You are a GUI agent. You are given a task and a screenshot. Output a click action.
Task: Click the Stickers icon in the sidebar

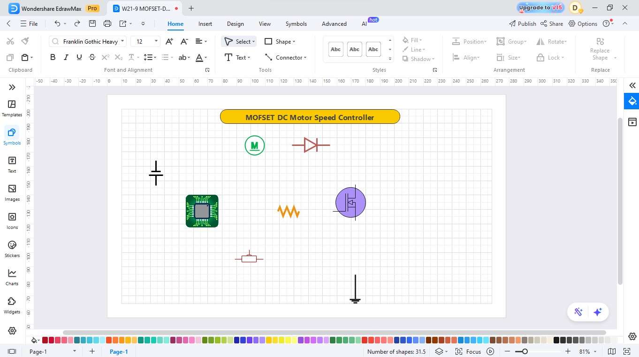(x=12, y=249)
